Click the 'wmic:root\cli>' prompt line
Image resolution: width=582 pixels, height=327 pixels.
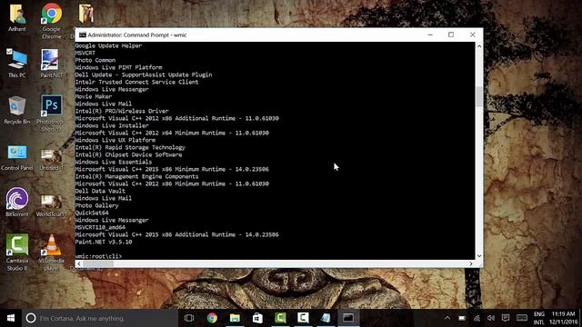[x=98, y=256]
